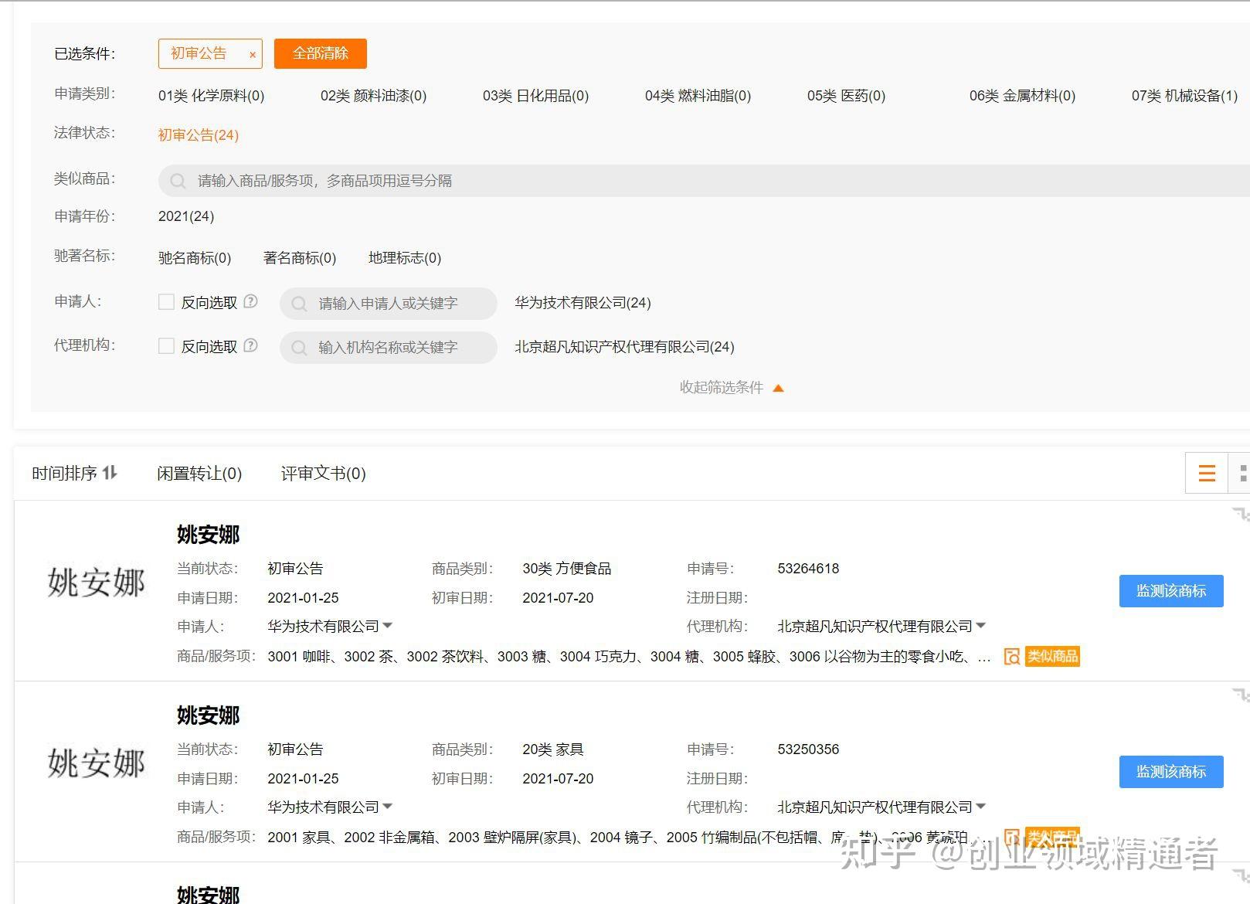
Task: Click application number 53264618
Action: click(808, 569)
